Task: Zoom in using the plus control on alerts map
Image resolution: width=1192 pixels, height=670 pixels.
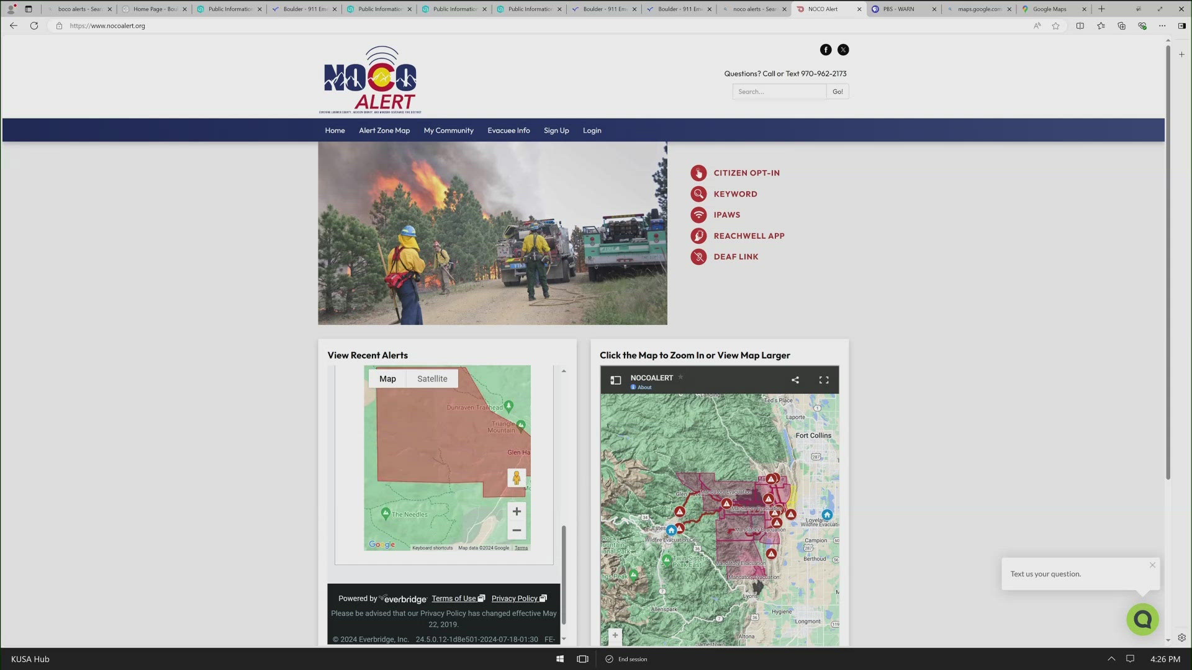Action: (x=517, y=511)
